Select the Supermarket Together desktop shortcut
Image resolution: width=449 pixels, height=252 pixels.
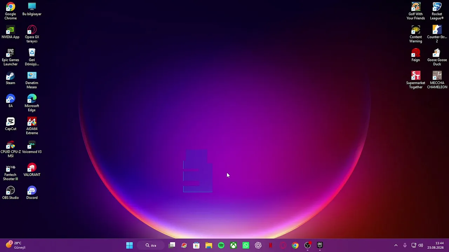click(x=416, y=80)
